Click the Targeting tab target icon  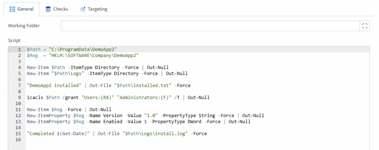83,9
